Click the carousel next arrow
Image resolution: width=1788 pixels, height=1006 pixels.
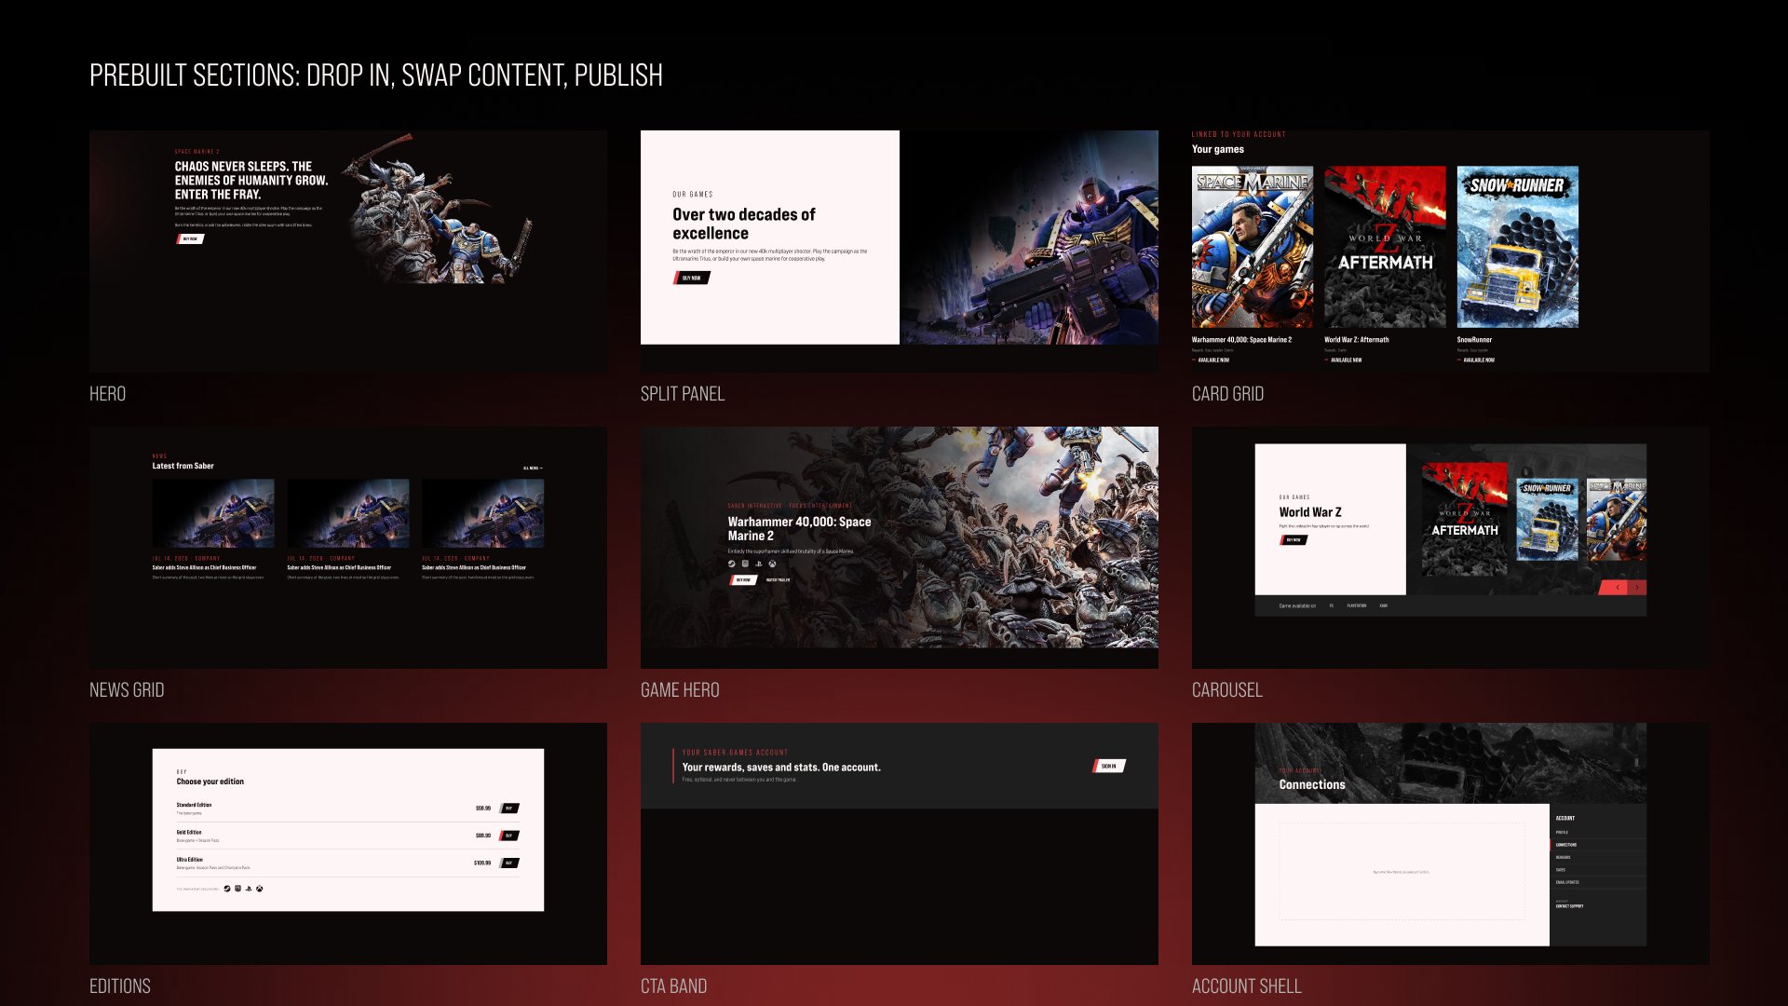pos(1637,588)
